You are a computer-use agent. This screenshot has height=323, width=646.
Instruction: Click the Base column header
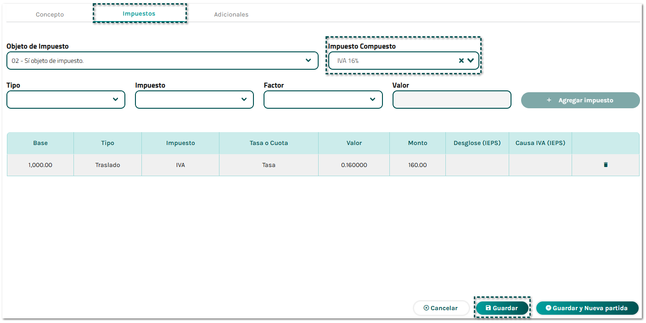(x=40, y=143)
